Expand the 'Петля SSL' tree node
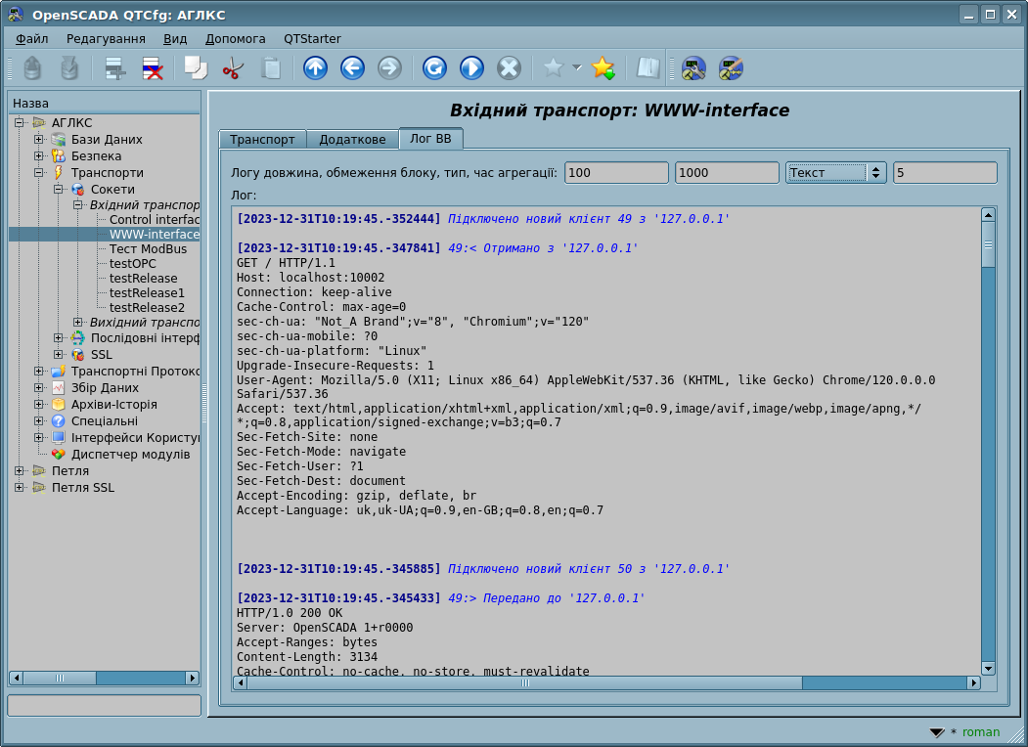The height and width of the screenshot is (747, 1028). coord(20,488)
